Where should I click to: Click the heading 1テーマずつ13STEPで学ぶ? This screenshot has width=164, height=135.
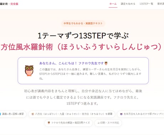click(83, 36)
